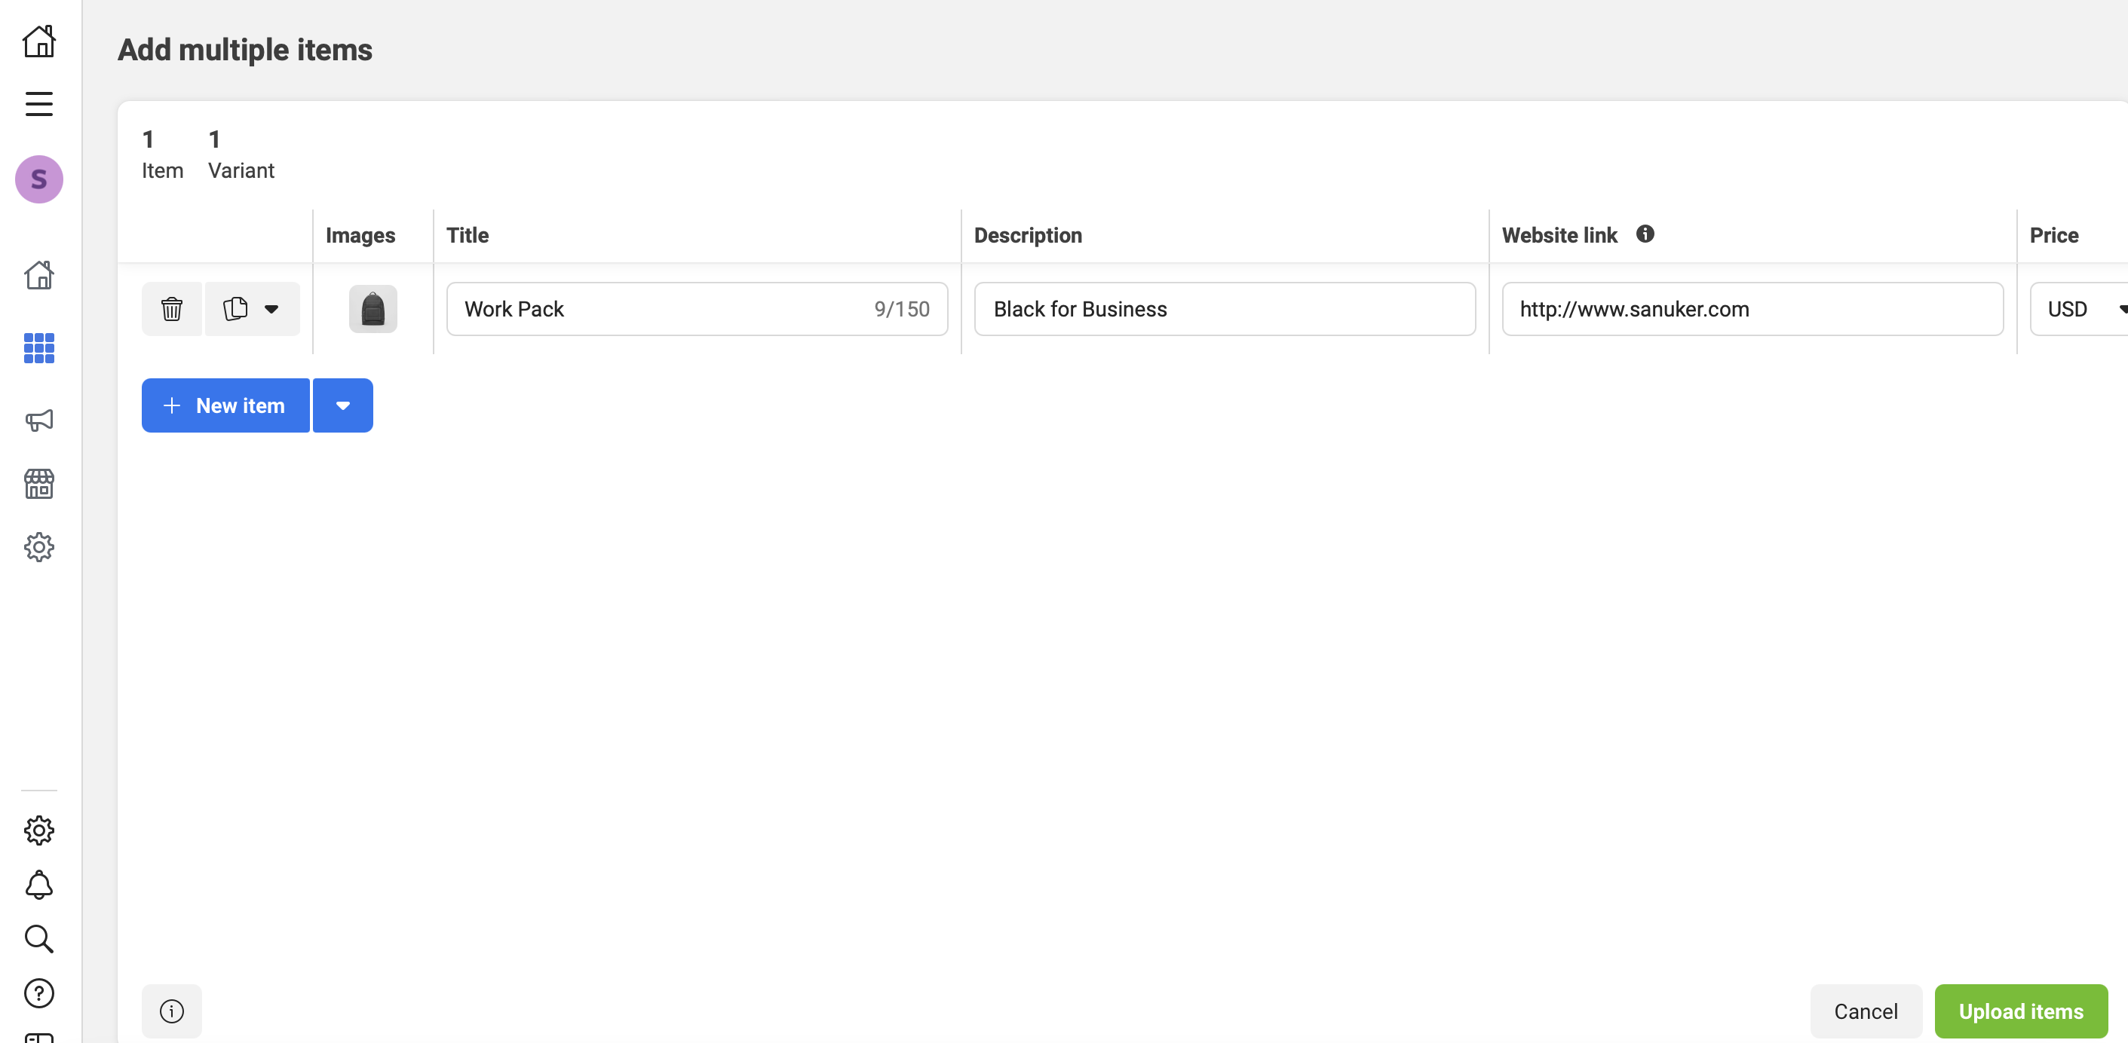
Task: Click the duplicate item copy icon
Action: click(x=235, y=309)
